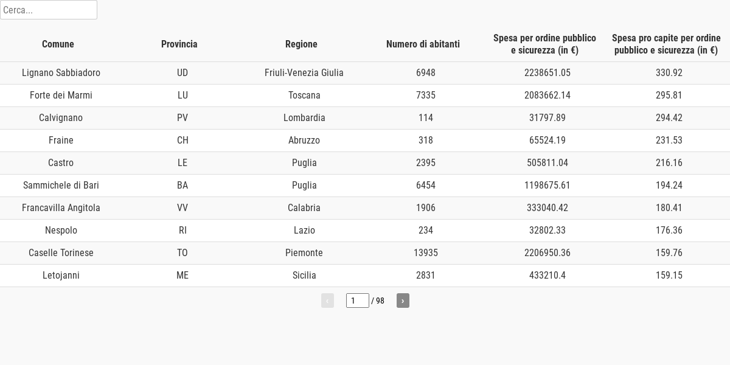Viewport: 730px width, 365px height.
Task: Sort by Numero di abitanti header
Action: tap(423, 44)
